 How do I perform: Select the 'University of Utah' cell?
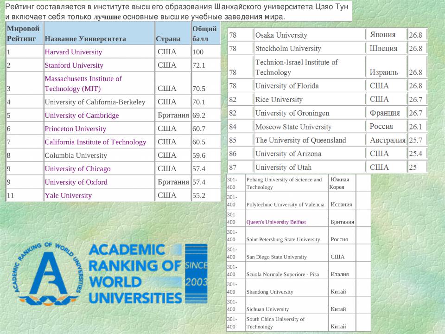click(309, 167)
